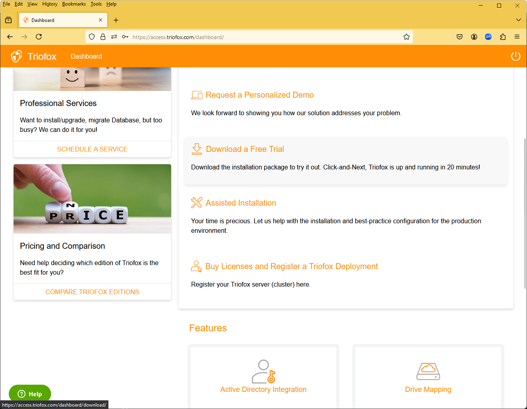Click the Request a Personalized Demo icon
The height and width of the screenshot is (409, 527).
pos(197,95)
